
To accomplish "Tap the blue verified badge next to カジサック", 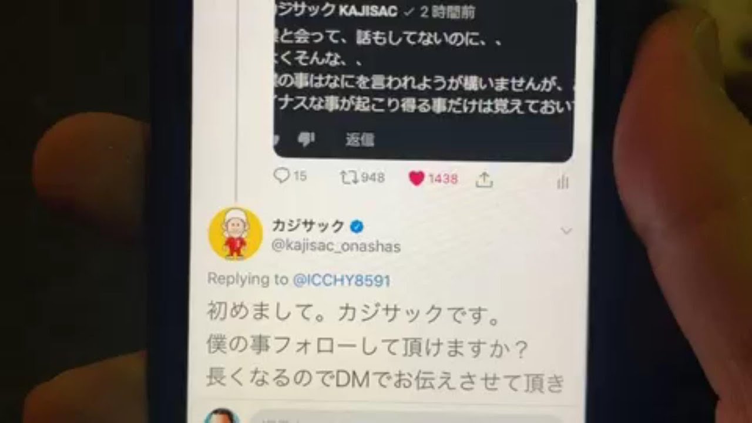I will tap(357, 226).
